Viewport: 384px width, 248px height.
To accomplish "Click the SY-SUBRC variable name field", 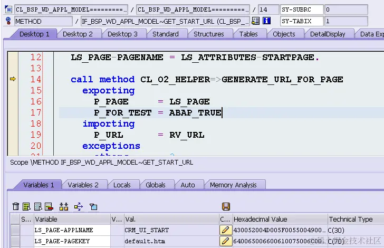I will point(302,9).
